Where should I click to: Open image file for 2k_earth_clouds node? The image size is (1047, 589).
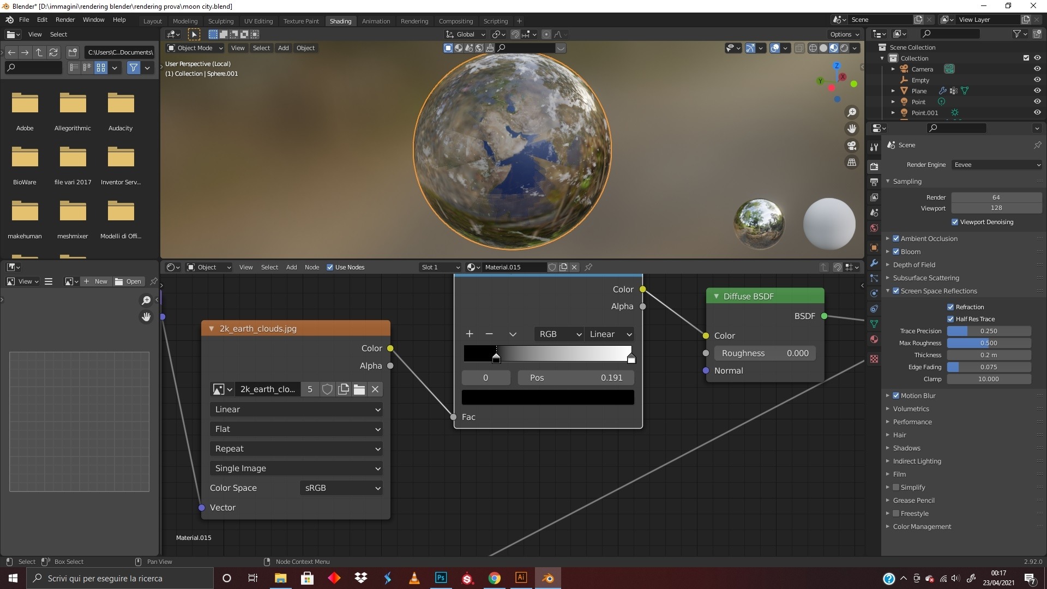[359, 389]
